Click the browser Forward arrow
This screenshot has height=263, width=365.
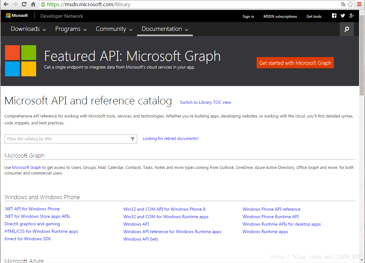[x=15, y=4]
